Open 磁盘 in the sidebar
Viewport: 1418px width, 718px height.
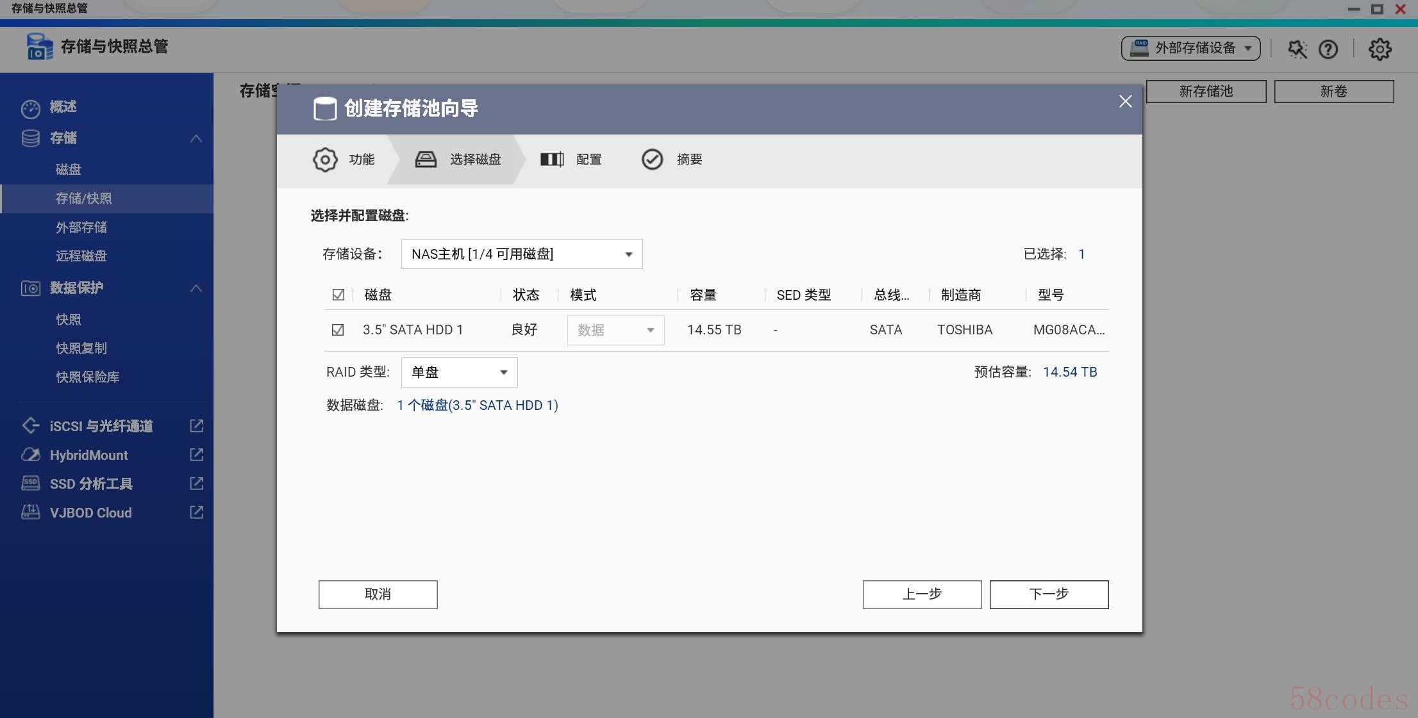click(69, 170)
